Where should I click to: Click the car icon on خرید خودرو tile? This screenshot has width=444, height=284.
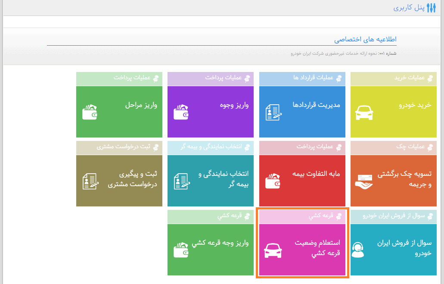coord(364,112)
